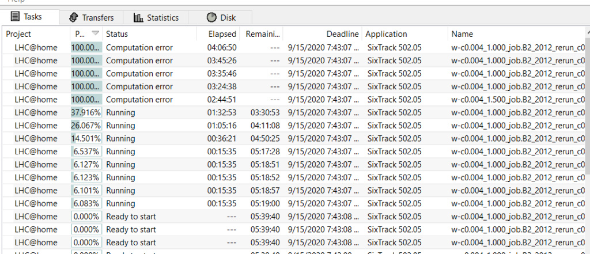Click LHC@home in the 37.916% row
The width and height of the screenshot is (590, 254).
point(36,112)
